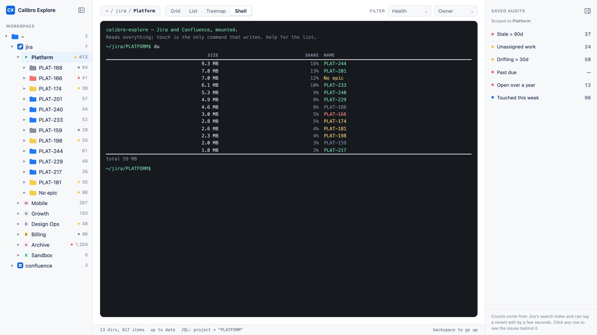The image size is (597, 335).
Task: Collapse the left workspace sidebar
Action: [81, 10]
